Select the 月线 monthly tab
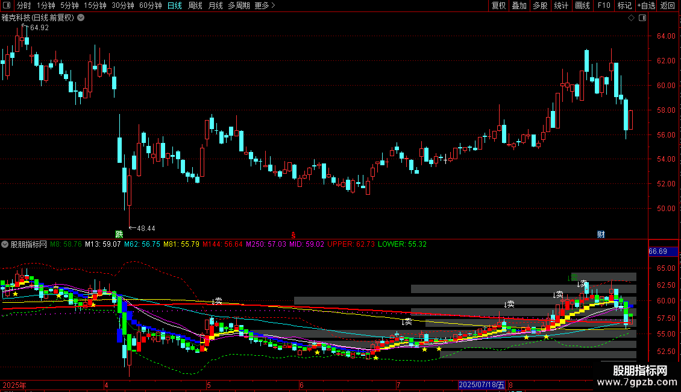The image size is (681, 392). [x=215, y=5]
